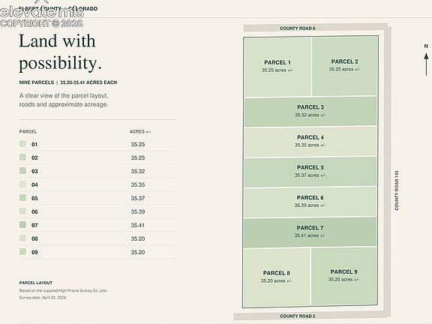
Task: Click the color swatch for parcel 07
Action: (22, 224)
